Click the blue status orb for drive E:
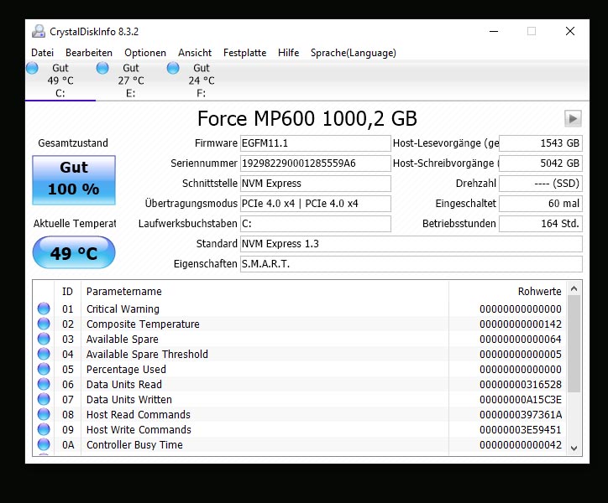This screenshot has width=608, height=503. coord(102,68)
